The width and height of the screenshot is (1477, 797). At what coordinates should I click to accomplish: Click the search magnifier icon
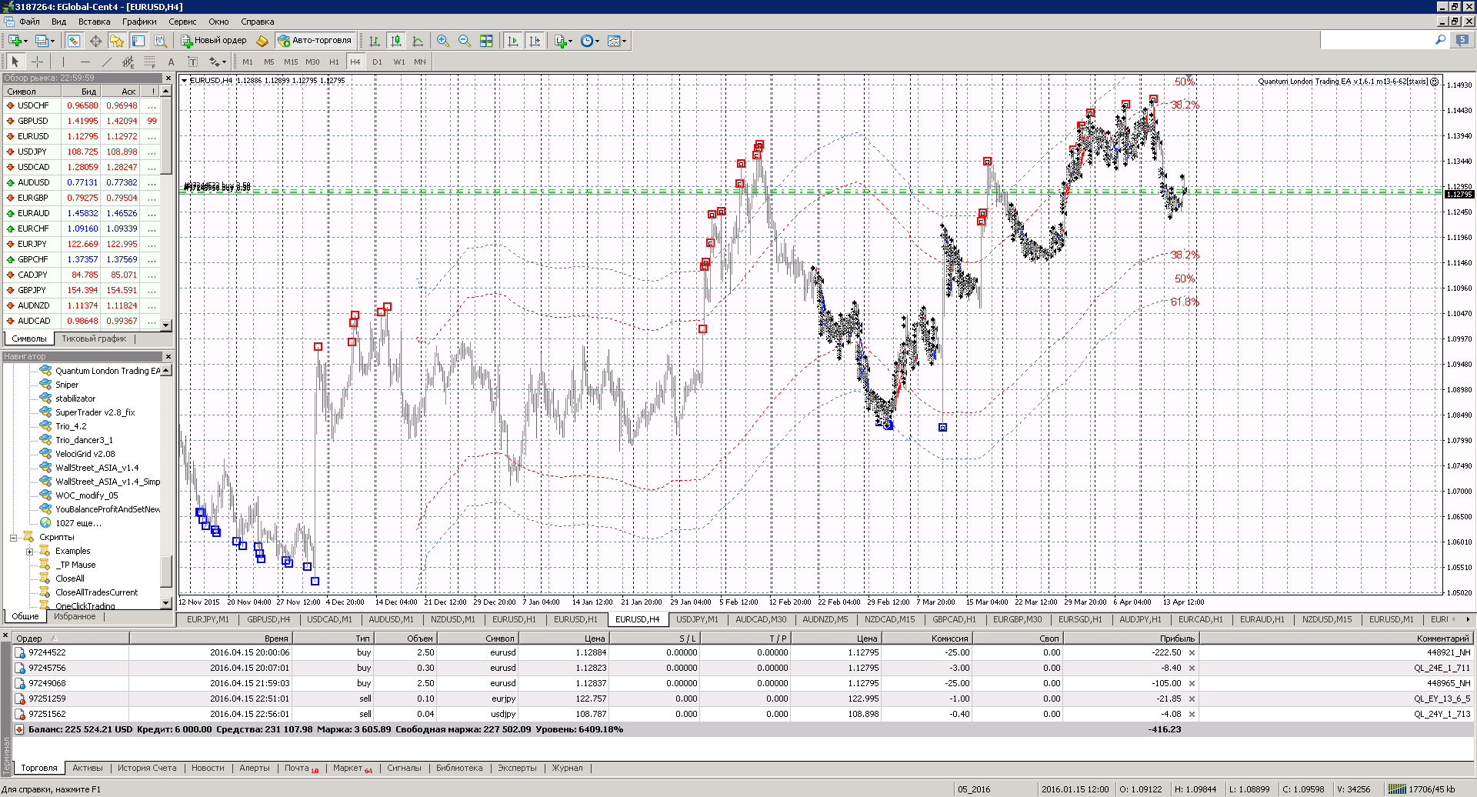(x=1440, y=40)
